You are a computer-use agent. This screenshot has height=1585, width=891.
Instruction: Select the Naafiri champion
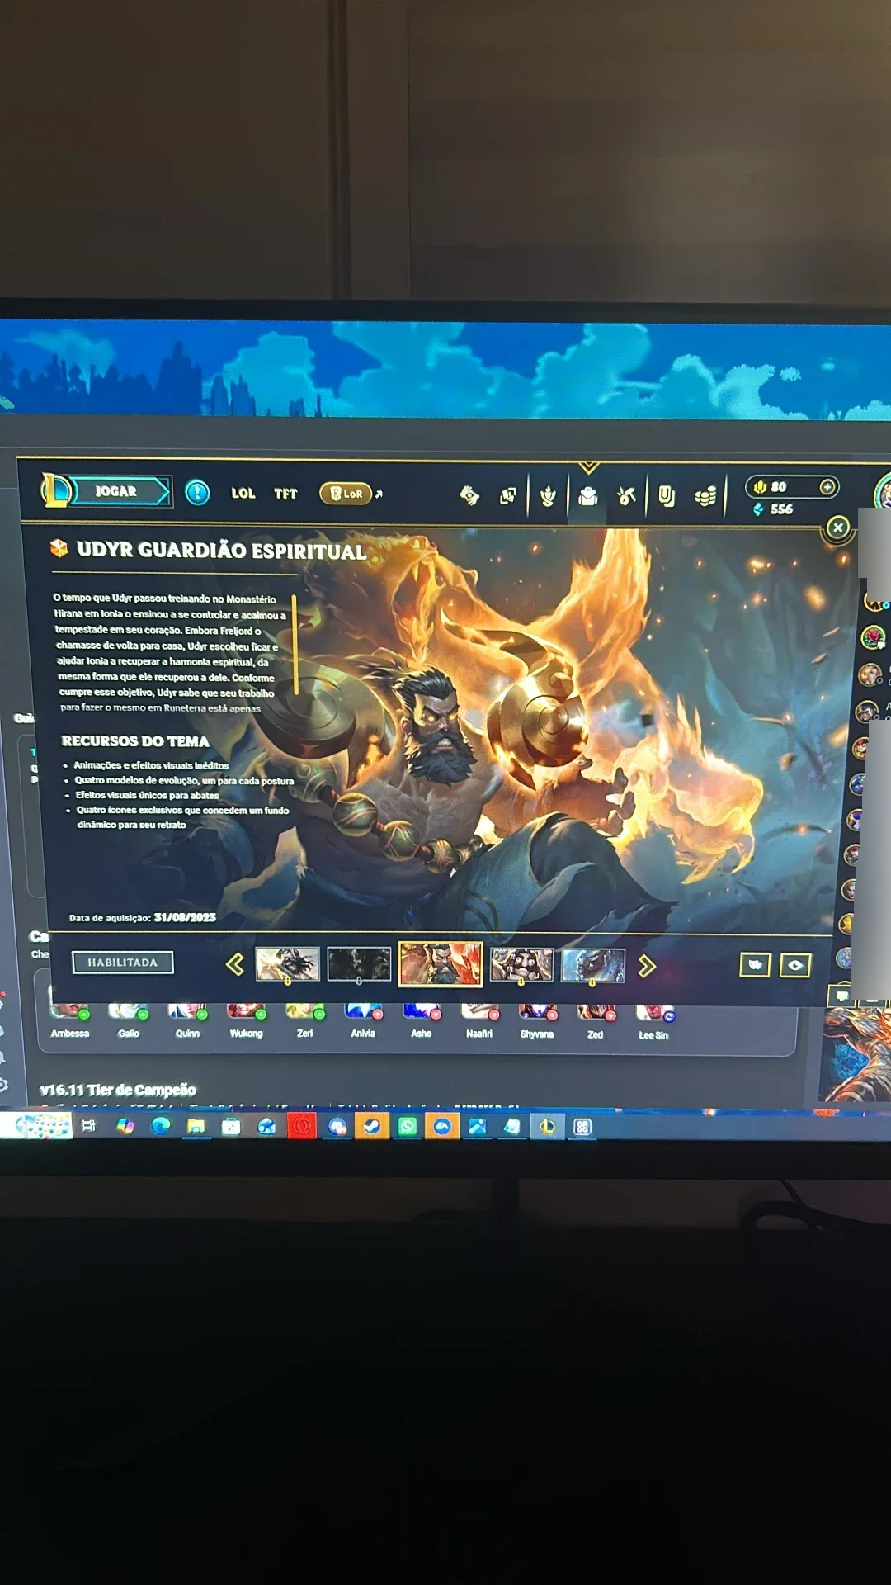[479, 1022]
